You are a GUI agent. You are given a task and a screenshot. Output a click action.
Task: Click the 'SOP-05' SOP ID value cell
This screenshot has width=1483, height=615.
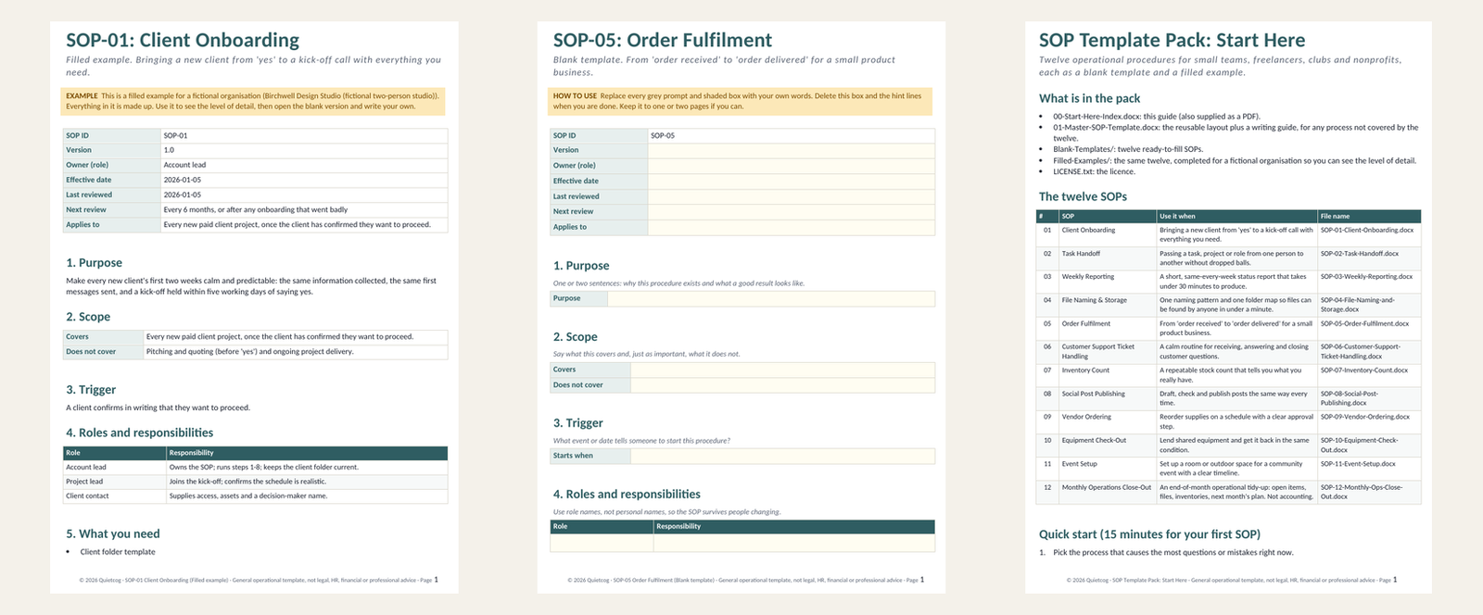coord(792,135)
